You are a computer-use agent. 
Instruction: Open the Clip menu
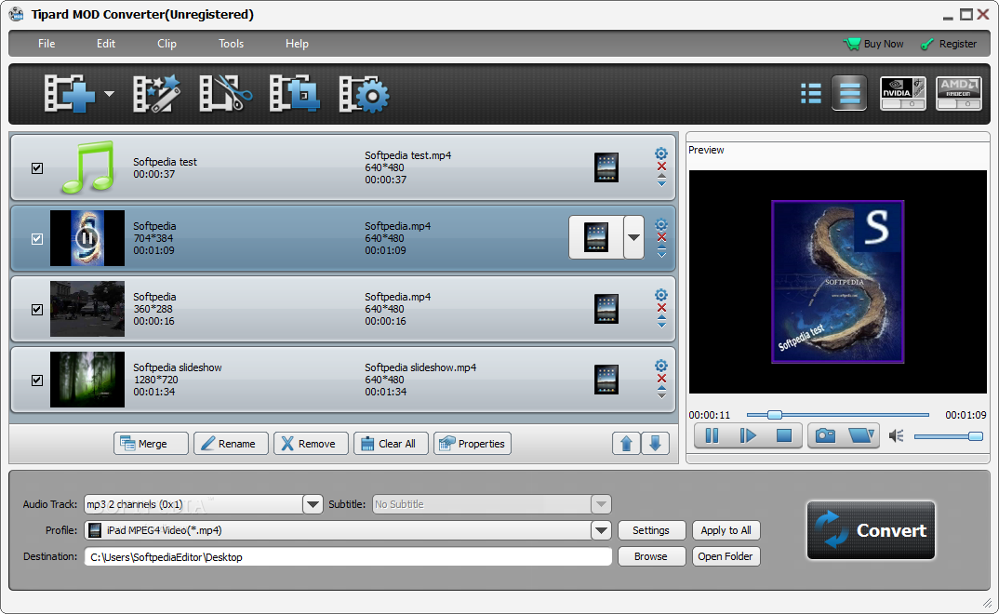(166, 44)
